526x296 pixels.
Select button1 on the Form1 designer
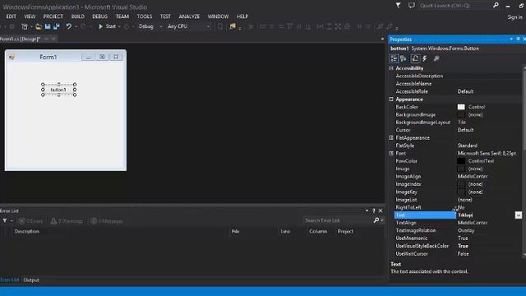pyautogui.click(x=58, y=90)
